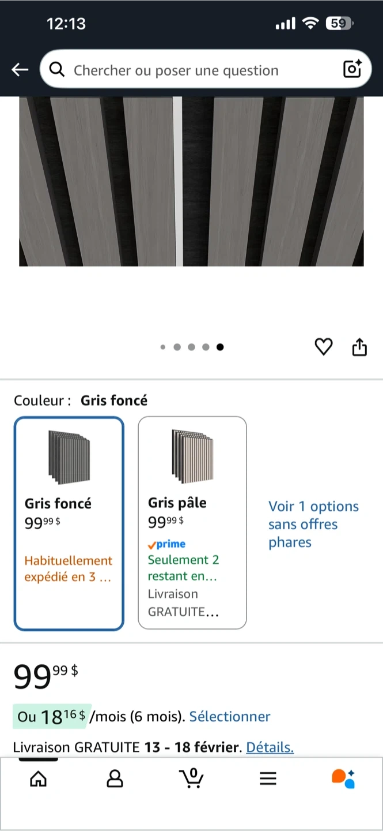This screenshot has height=831, width=383.
Task: Go to Home tab icon
Action: pyautogui.click(x=39, y=779)
